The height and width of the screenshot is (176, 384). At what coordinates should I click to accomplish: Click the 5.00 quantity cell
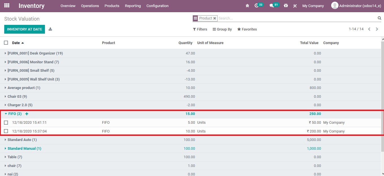(191, 123)
